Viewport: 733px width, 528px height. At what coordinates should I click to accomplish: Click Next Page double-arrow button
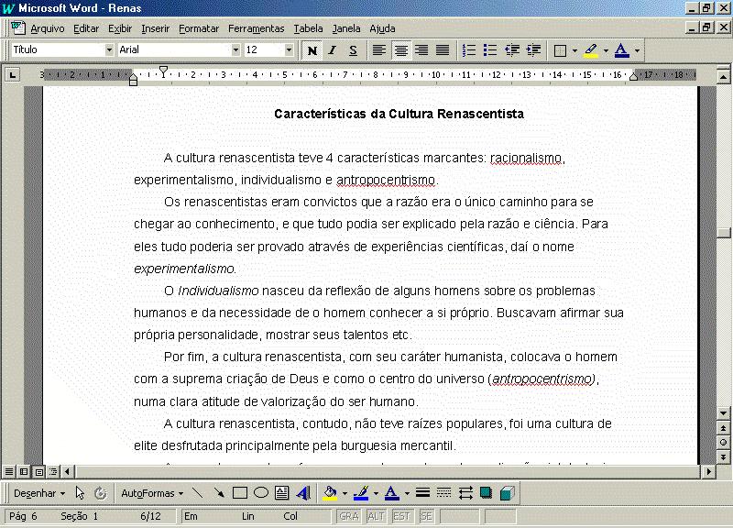point(723,456)
